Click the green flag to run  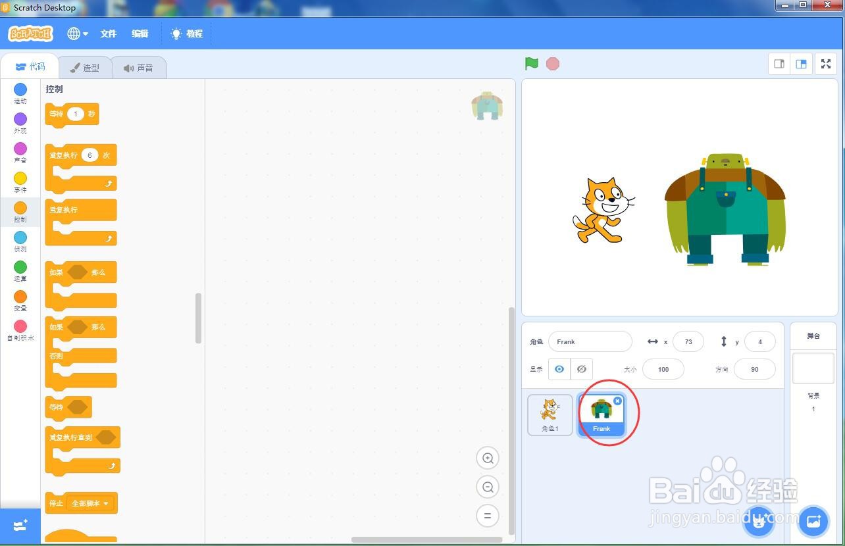tap(532, 64)
